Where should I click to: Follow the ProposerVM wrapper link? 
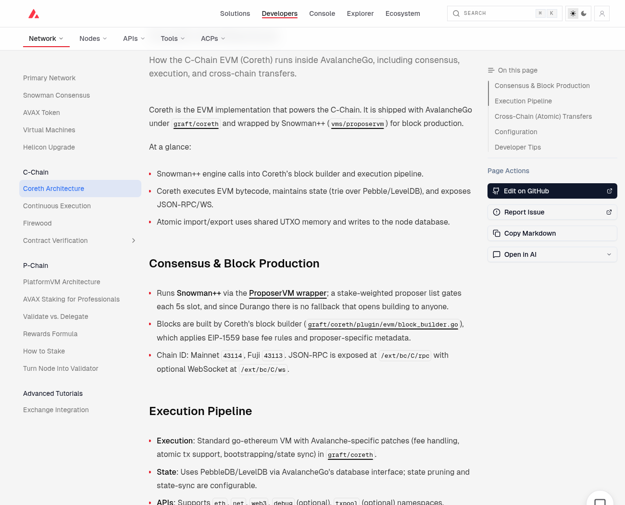click(x=288, y=293)
